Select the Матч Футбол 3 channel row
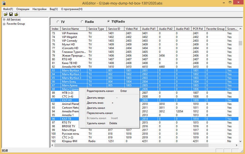The image size is (245, 154). [145, 78]
